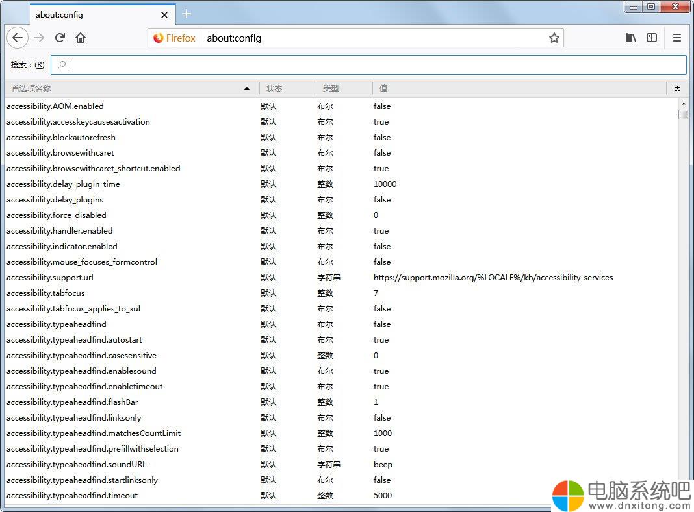Image resolution: width=694 pixels, height=512 pixels.
Task: Select the about:config tab
Action: (103, 14)
